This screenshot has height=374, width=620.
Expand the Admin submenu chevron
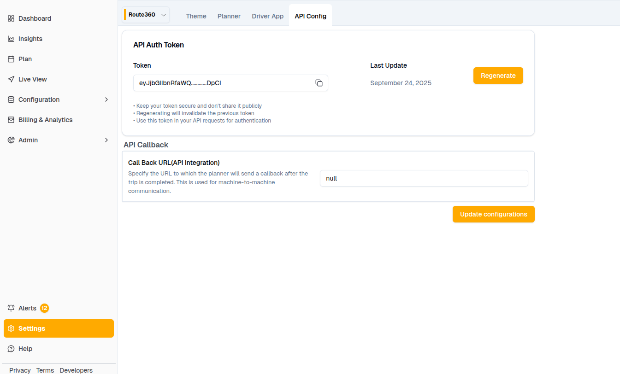(106, 140)
